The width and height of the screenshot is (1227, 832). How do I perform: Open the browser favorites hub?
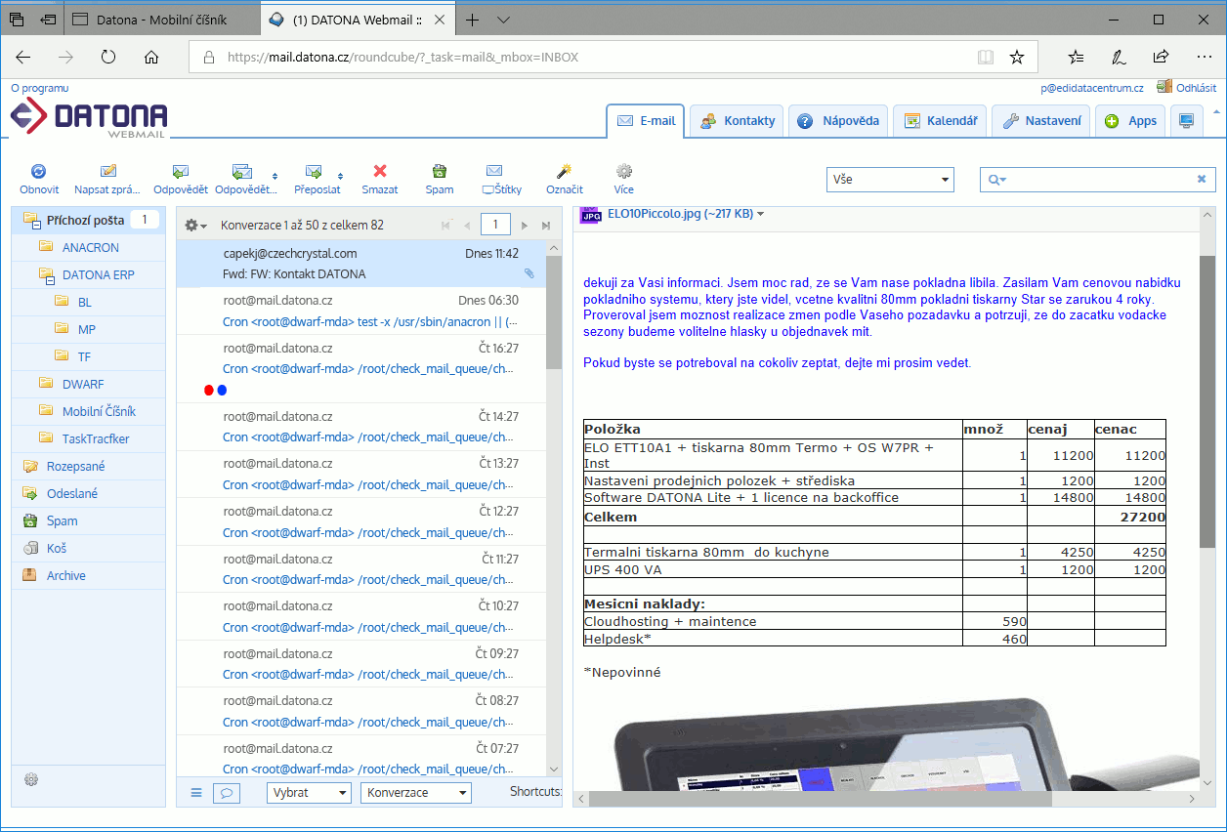(x=1076, y=58)
